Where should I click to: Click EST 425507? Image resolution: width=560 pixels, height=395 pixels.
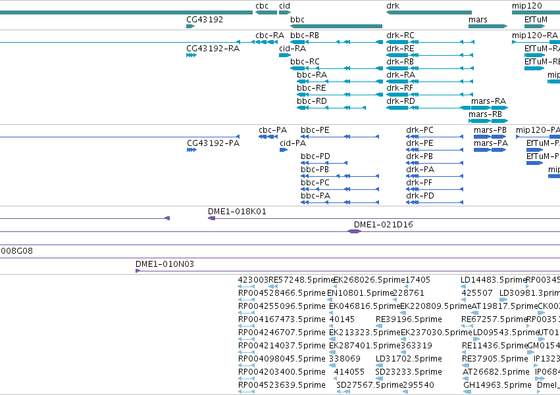coord(477,293)
